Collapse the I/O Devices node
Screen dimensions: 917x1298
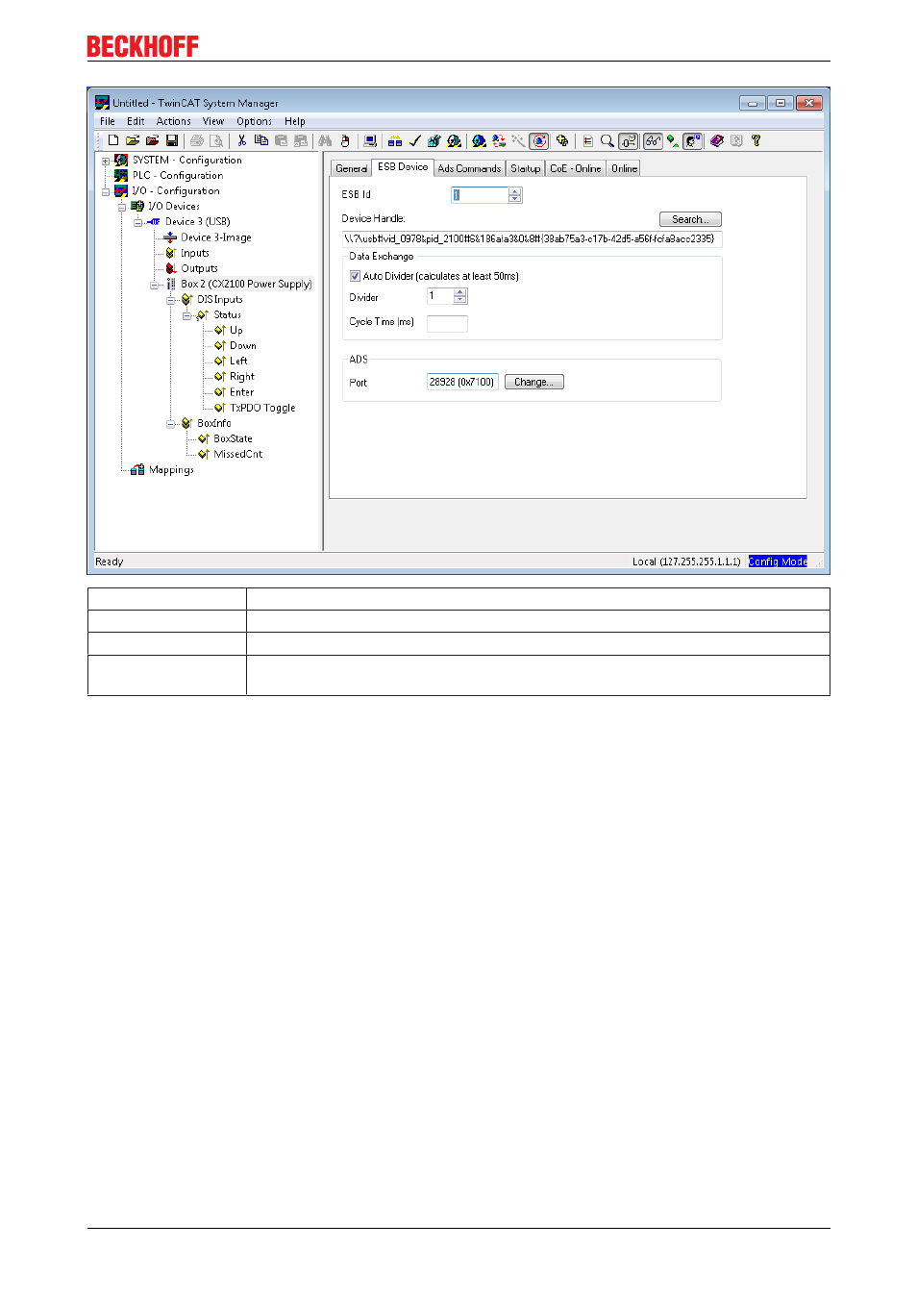pyautogui.click(x=122, y=207)
